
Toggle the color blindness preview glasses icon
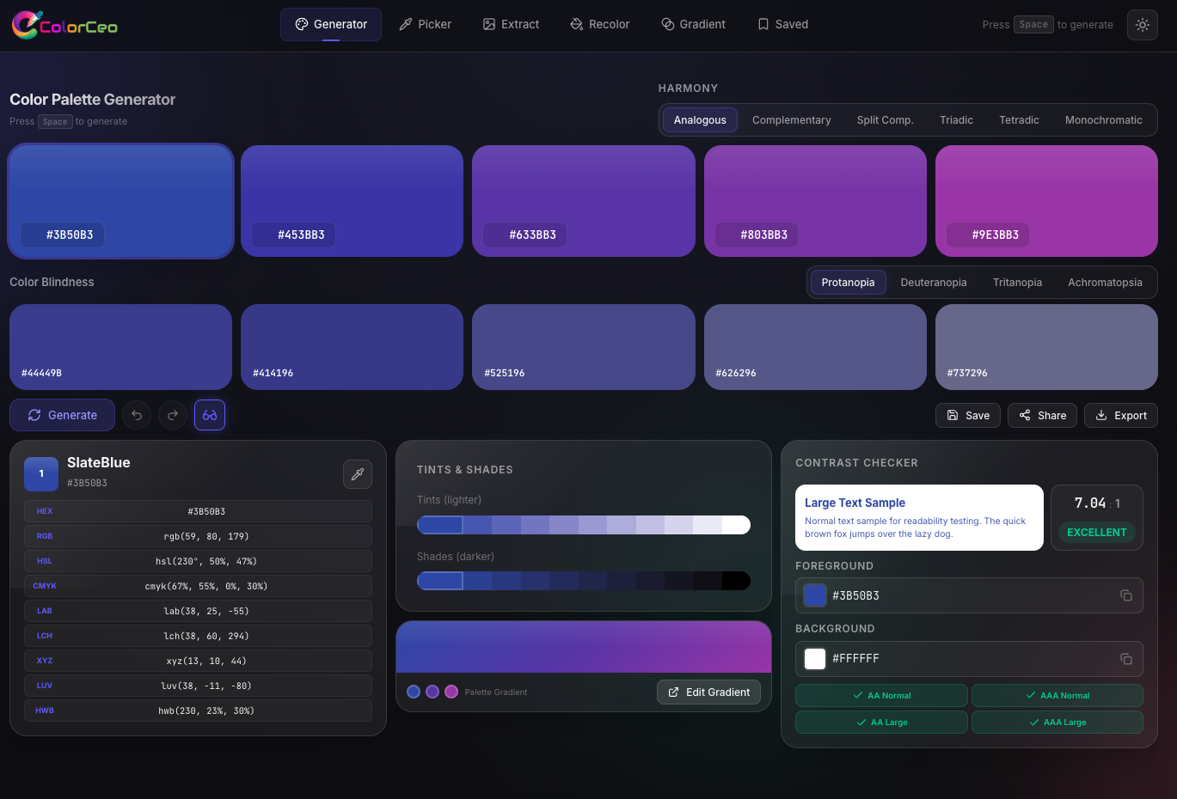tap(209, 415)
